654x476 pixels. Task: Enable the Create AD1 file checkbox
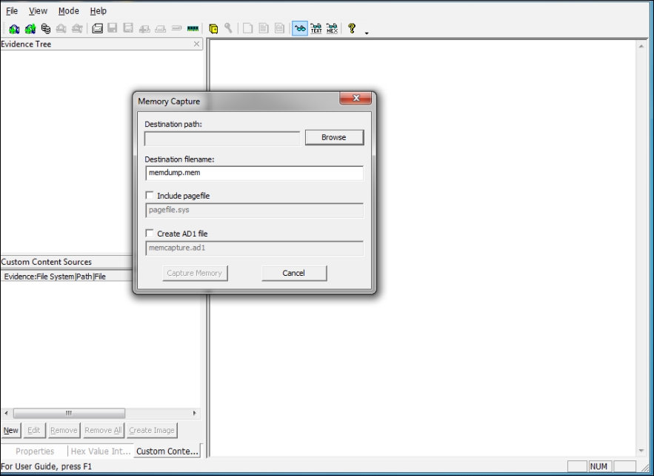pos(150,234)
